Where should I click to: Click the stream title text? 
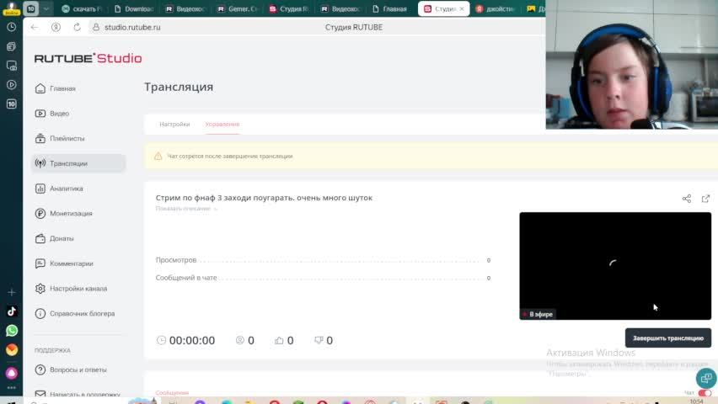(264, 198)
